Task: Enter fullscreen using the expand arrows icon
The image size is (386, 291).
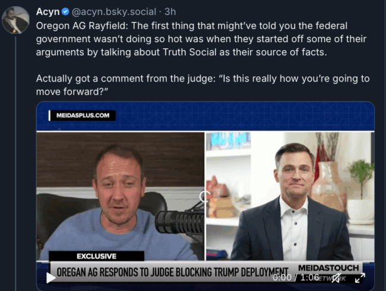Action: click(x=360, y=278)
